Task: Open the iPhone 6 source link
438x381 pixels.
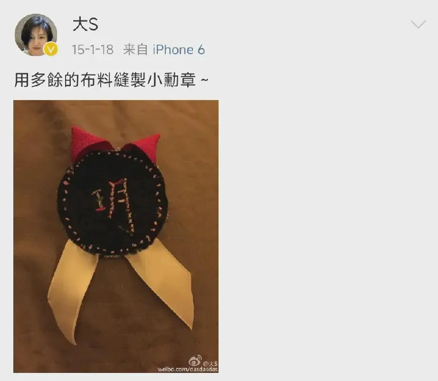Action: pos(179,50)
